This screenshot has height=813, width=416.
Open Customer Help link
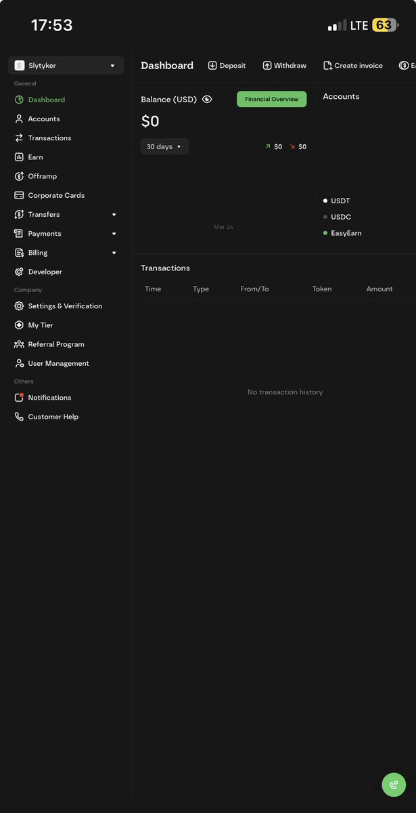tap(53, 417)
